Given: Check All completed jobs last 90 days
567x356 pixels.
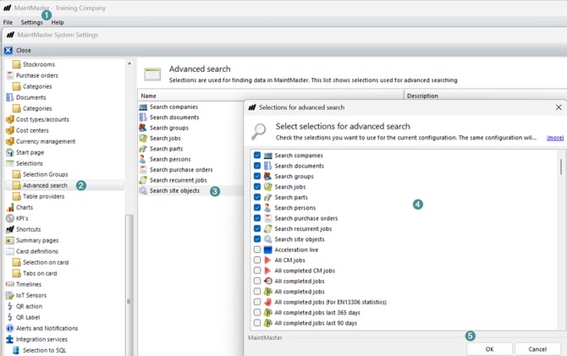Looking at the screenshot, I should pos(257,323).
